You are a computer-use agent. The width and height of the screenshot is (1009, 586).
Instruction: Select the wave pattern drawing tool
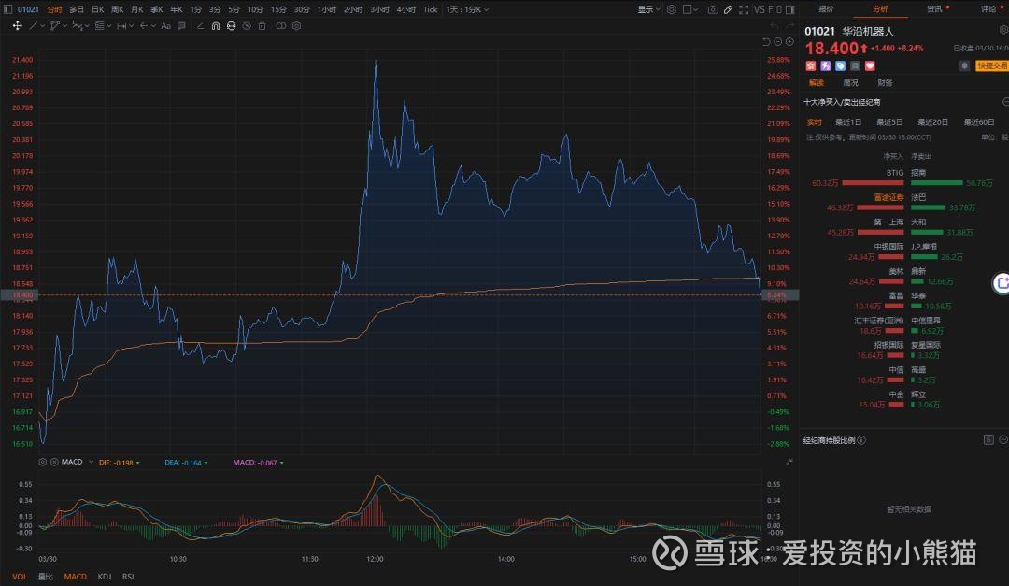[x=78, y=26]
